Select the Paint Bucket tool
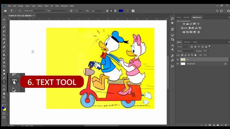Screen dimensions: 230x129 click(4, 66)
